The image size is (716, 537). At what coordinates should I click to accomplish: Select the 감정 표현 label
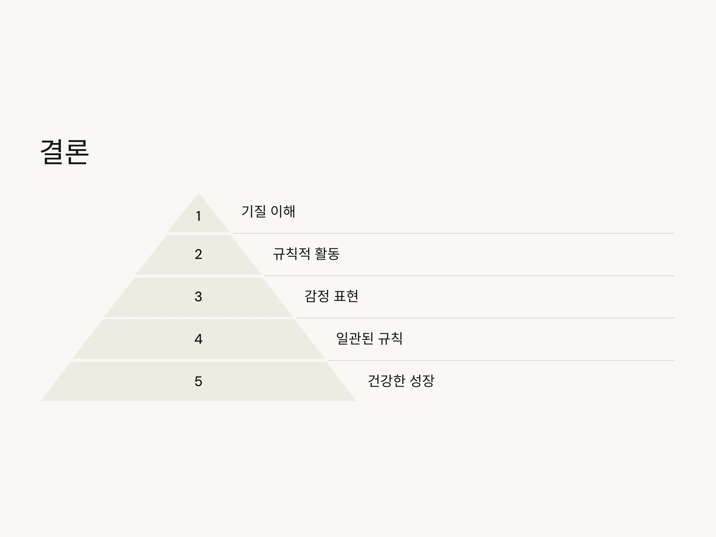(x=331, y=296)
